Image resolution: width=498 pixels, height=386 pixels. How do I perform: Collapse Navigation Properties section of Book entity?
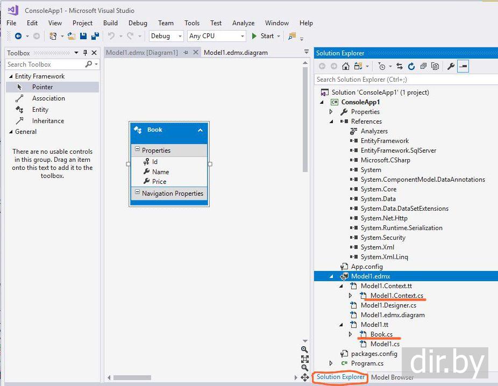[137, 192]
